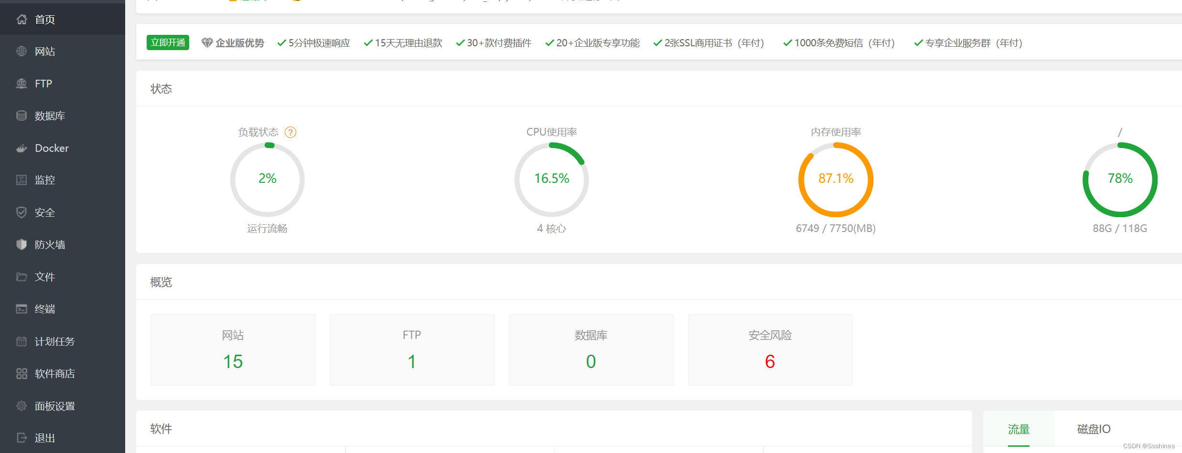This screenshot has height=453, width=1182.
Task: Switch to the 磁盘IO tab
Action: (x=1094, y=429)
